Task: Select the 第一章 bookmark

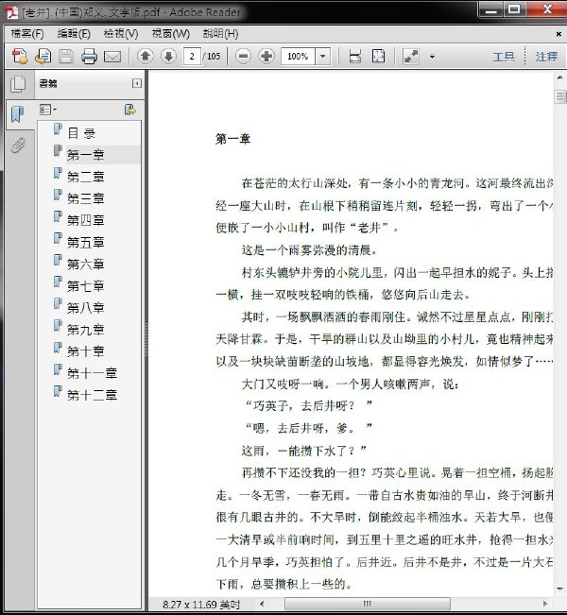Action: pos(86,155)
